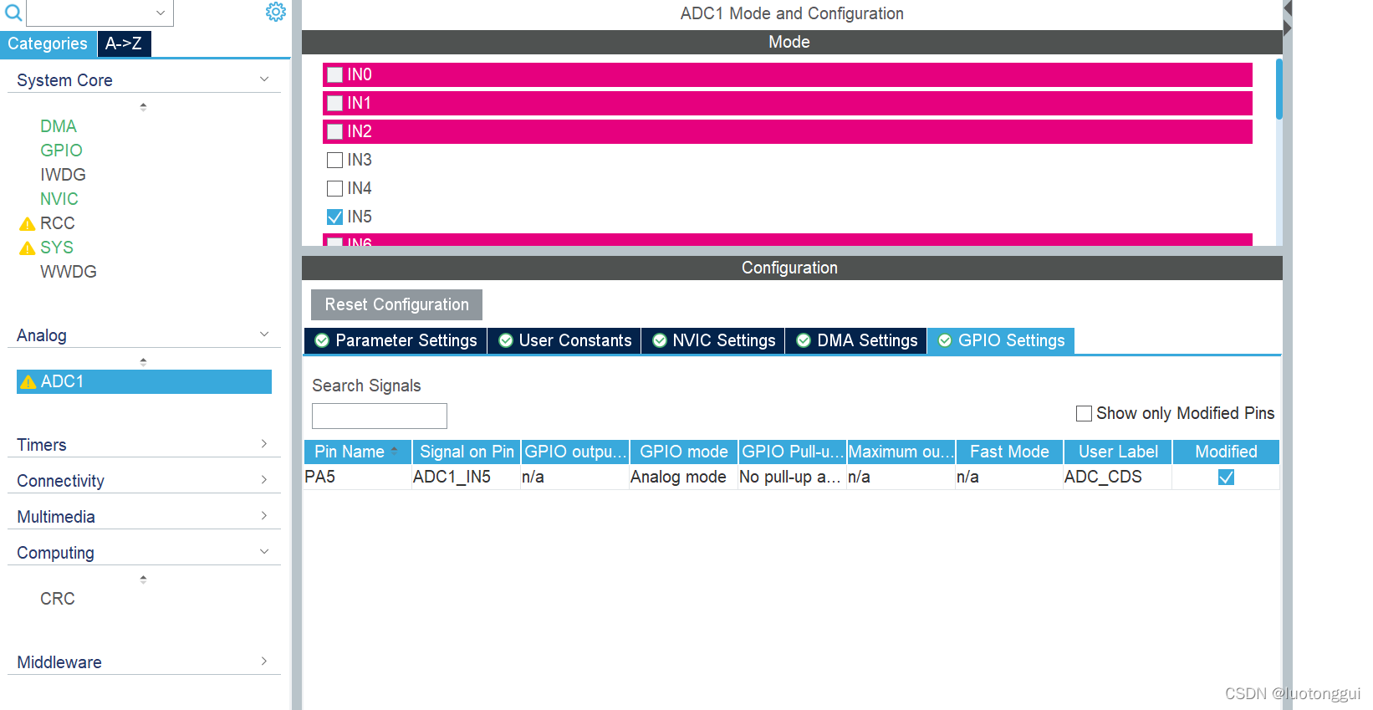Switch to the A->Z tab
Screen dimensions: 1373x710
pos(124,43)
